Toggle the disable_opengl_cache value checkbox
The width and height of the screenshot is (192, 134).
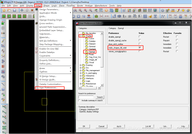(x=140, y=40)
